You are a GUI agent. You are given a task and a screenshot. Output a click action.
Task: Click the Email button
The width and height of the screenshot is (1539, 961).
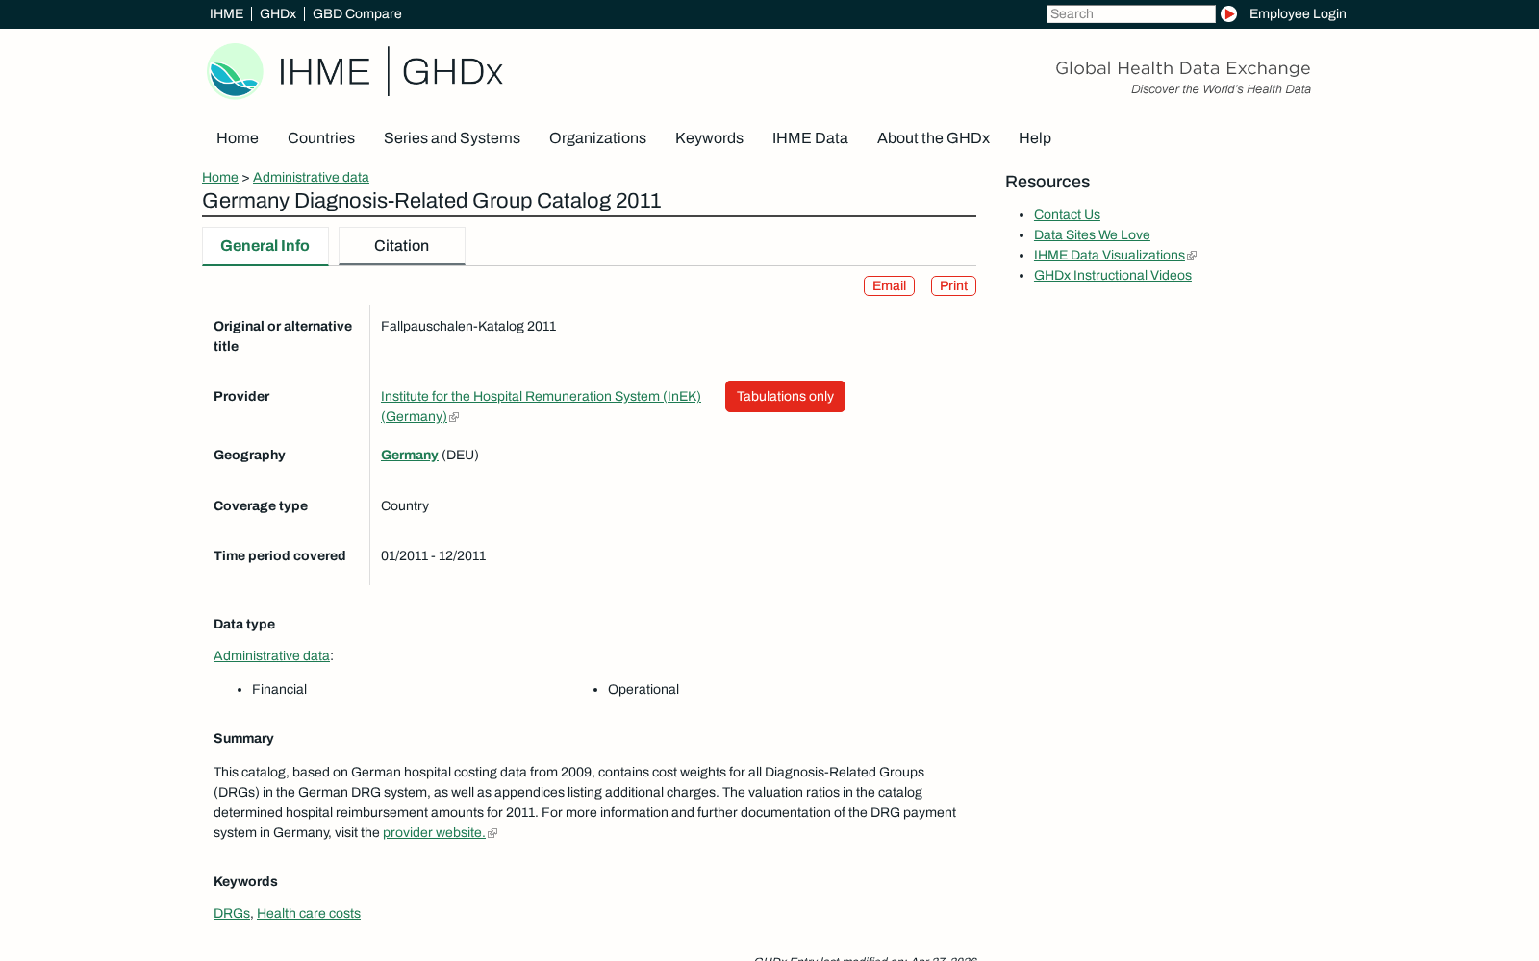(889, 285)
